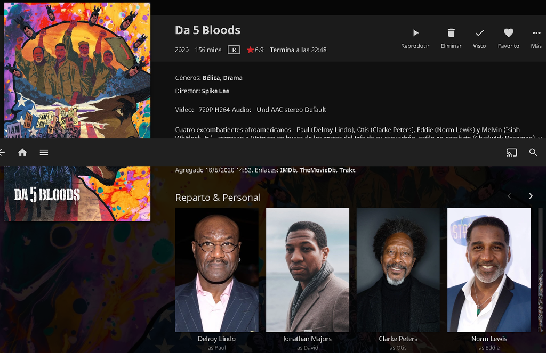Show previous cast members with left chevron
This screenshot has height=353, width=546.
tap(509, 196)
